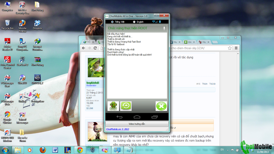The image size is (274, 154).
Task: Click the 'Root thành công!' log line
Action: point(116,52)
